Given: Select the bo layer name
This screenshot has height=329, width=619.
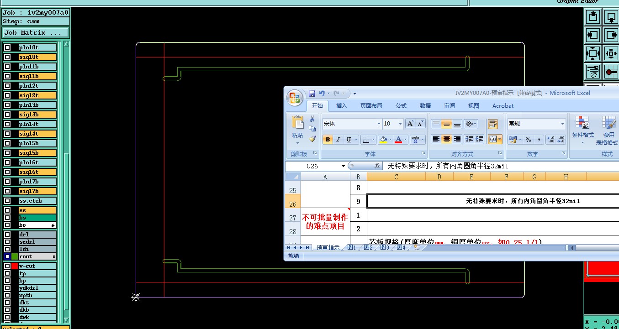Looking at the screenshot, I should (x=37, y=225).
